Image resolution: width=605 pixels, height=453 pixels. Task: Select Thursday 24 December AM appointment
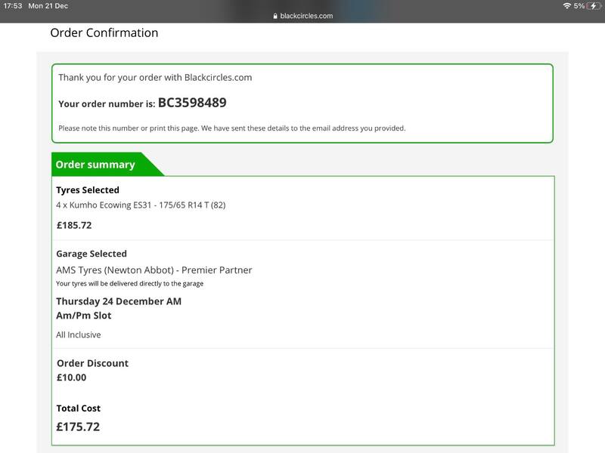(x=119, y=301)
